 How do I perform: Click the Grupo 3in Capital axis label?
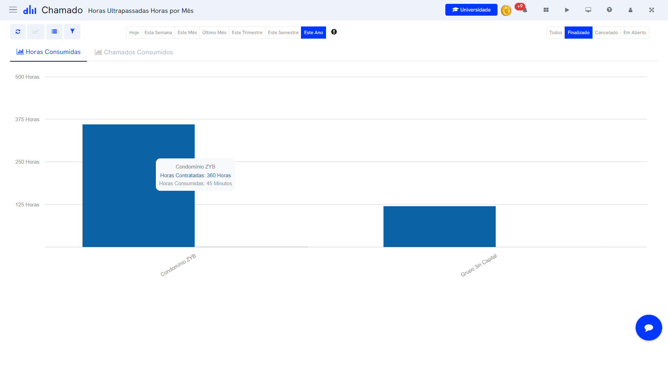point(479,265)
